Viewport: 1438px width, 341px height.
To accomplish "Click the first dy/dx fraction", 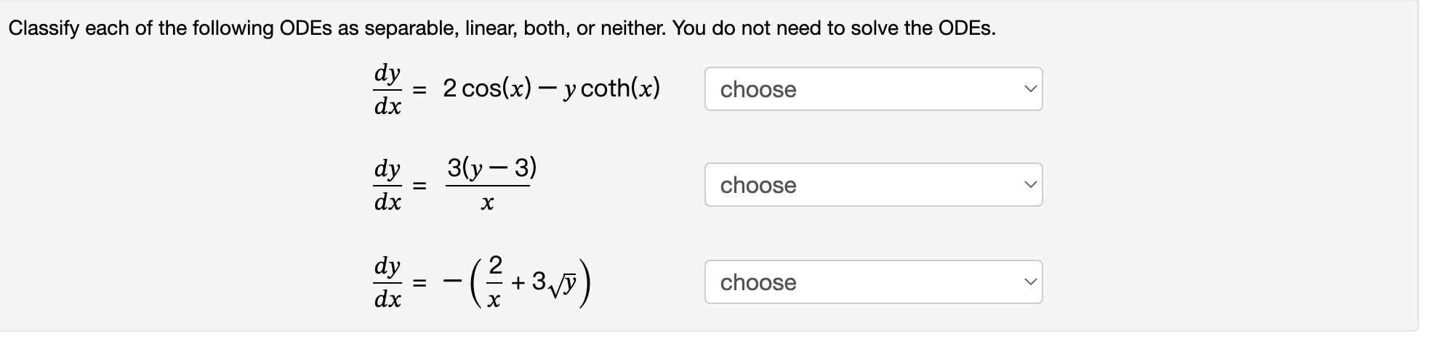I will [387, 89].
